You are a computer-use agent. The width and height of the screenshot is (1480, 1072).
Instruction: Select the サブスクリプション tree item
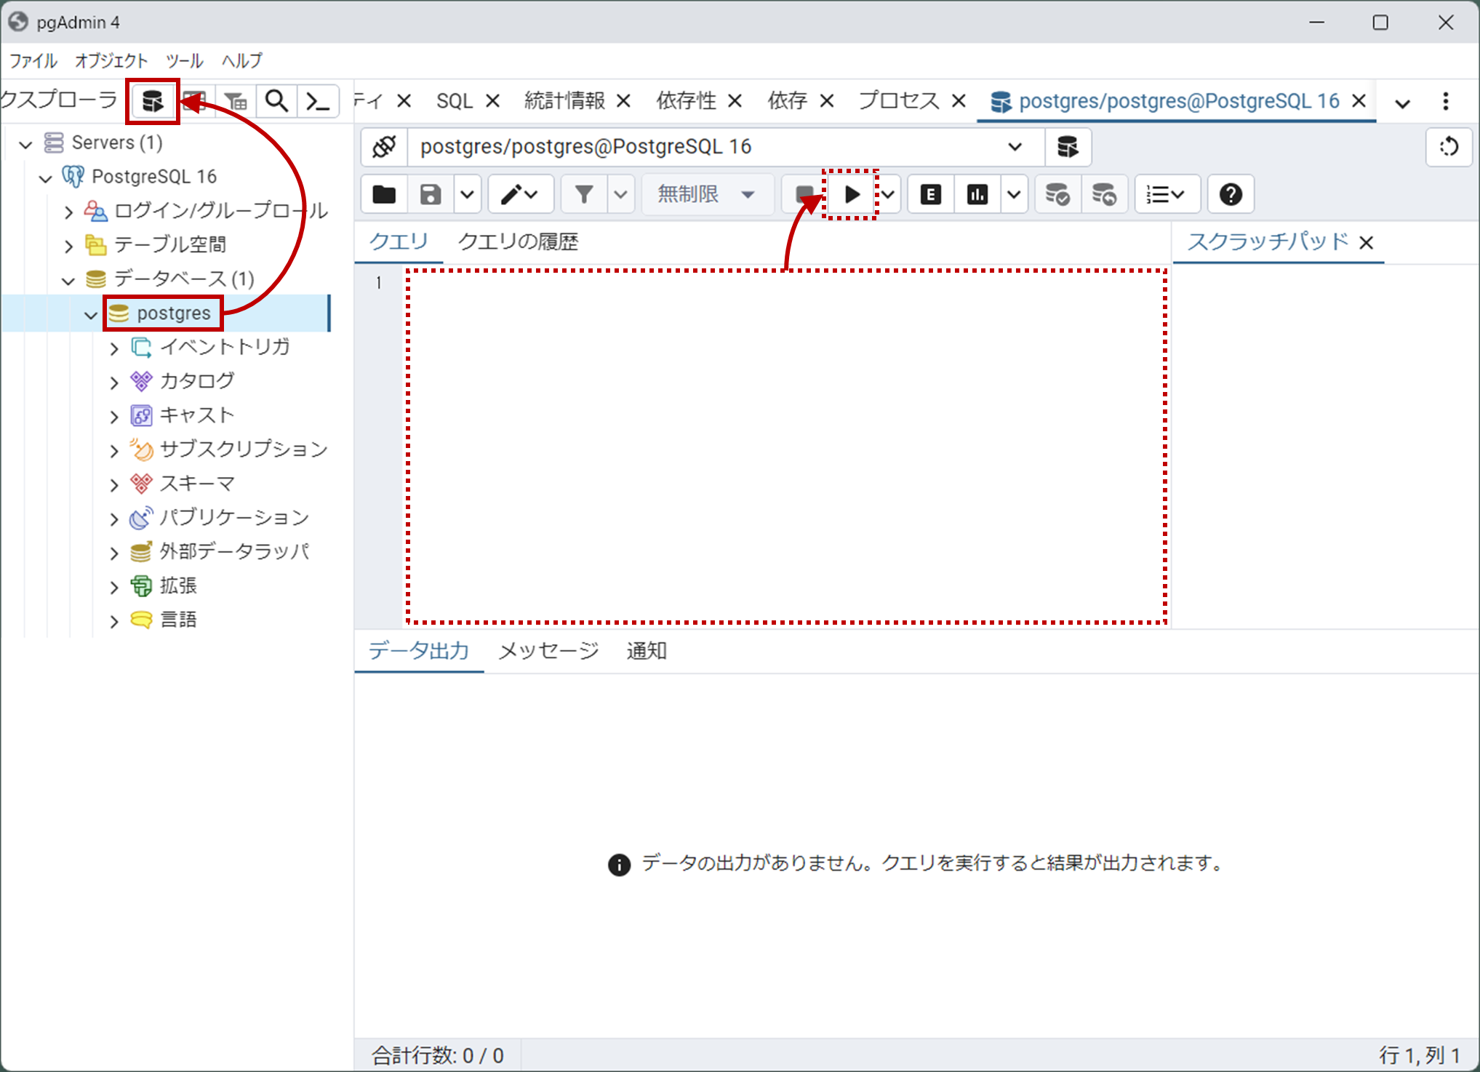244,449
